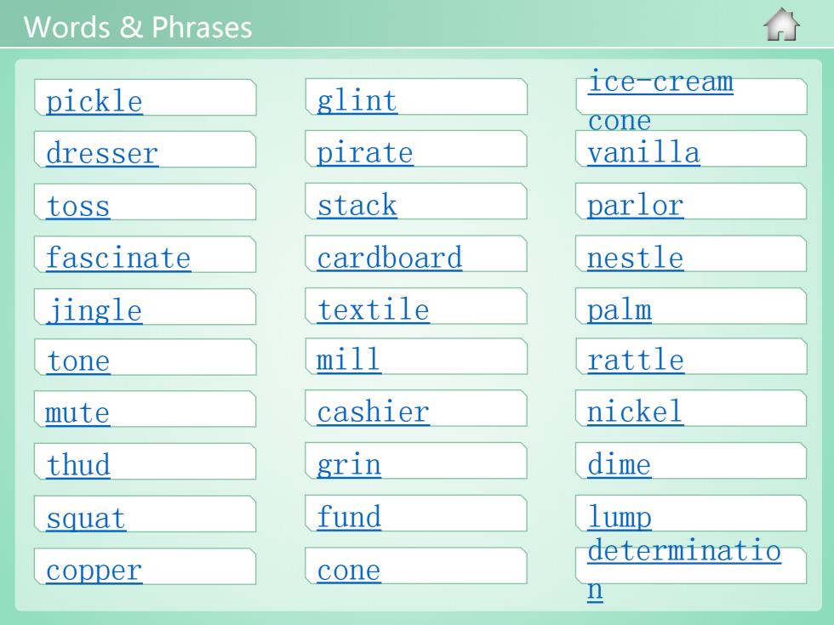Select the 'fascinate' link

(118, 258)
